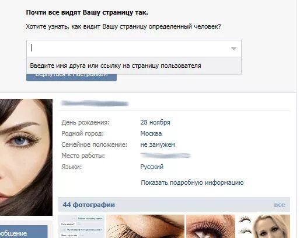The image size is (300, 238).
Task: Click the 'Почти все видят Вашу страницу' heading
Action: tap(87, 12)
